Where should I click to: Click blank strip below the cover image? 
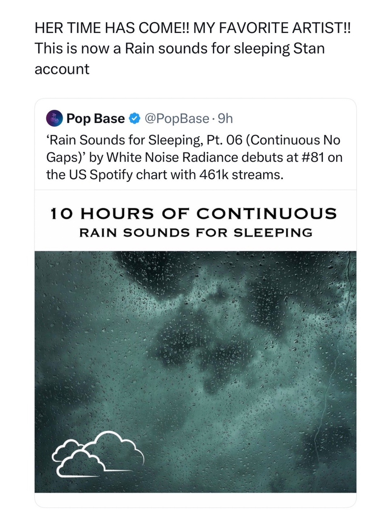[195, 500]
